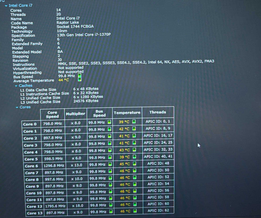This screenshot has width=261, height=218.
Task: Collapse the Caches section arrow
Action: tap(16, 86)
